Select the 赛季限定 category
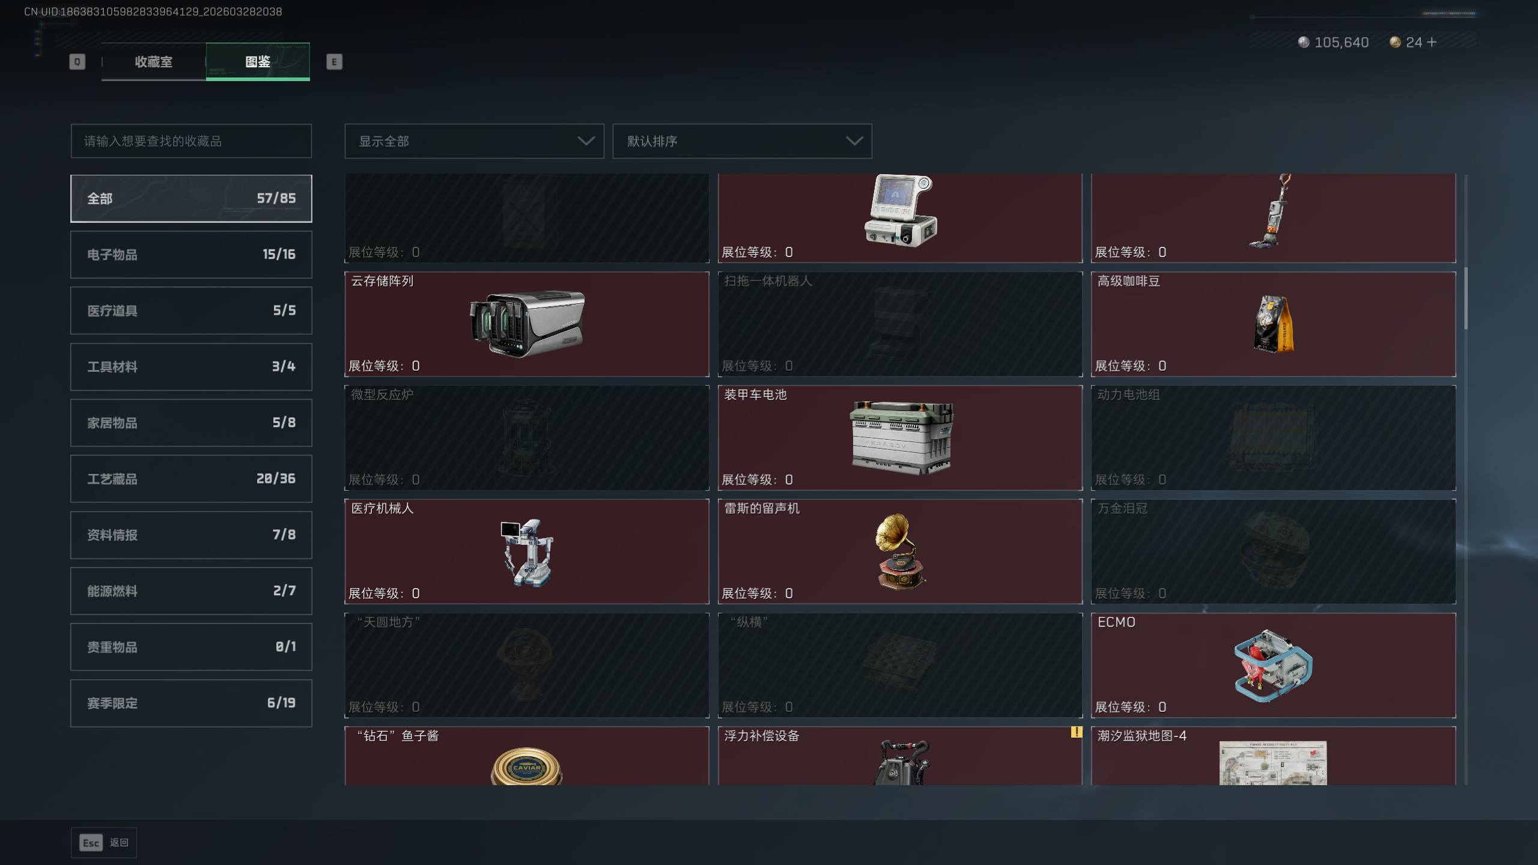1538x865 pixels. [191, 703]
